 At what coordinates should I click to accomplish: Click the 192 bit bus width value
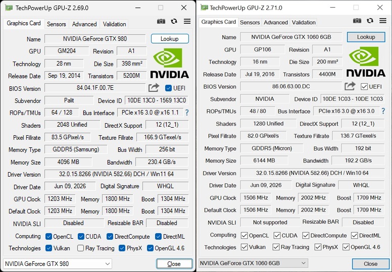pyautogui.click(x=363, y=148)
